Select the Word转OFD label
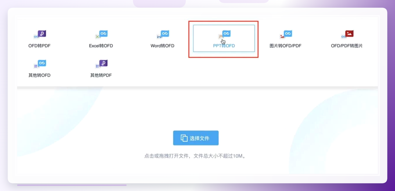 pyautogui.click(x=162, y=46)
